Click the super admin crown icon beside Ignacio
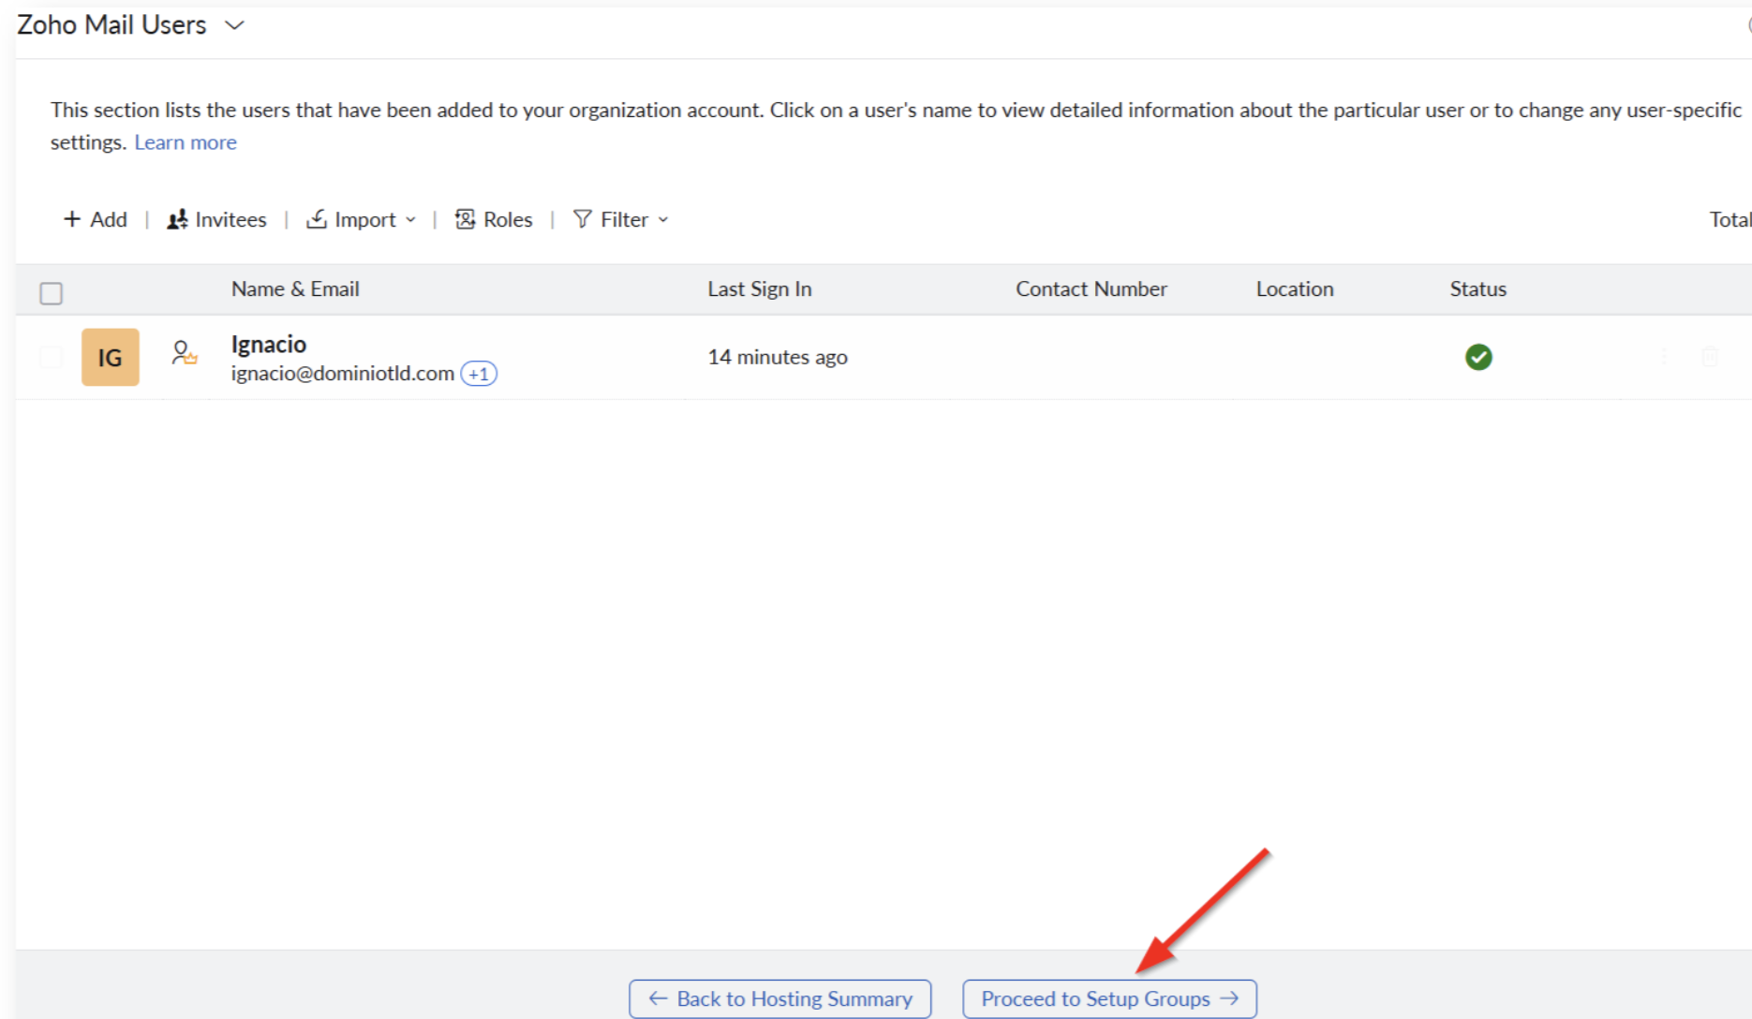Viewport: 1752px width, 1019px height. coord(184,354)
